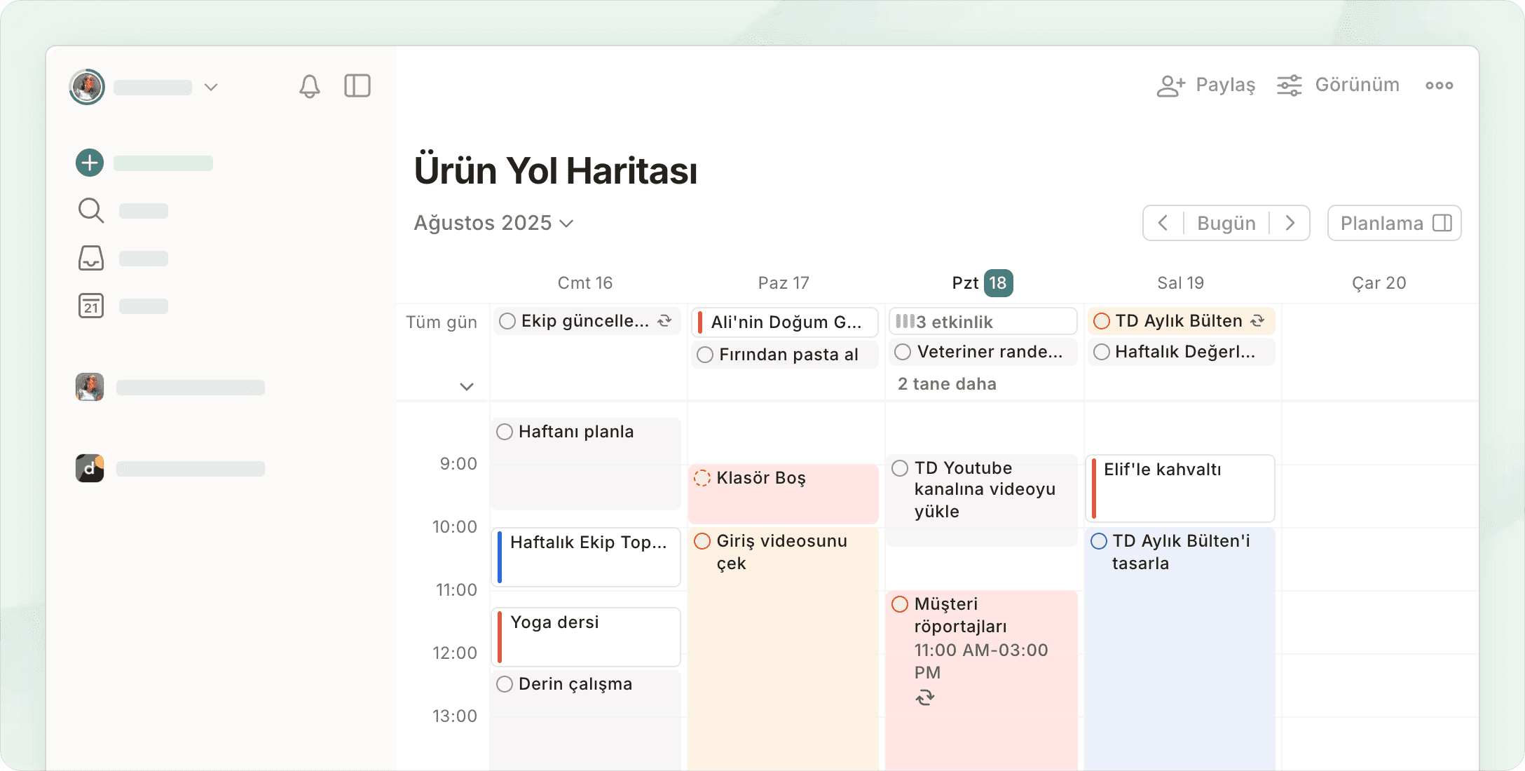
Task: Check off Fırından pasta al task
Action: 705,355
